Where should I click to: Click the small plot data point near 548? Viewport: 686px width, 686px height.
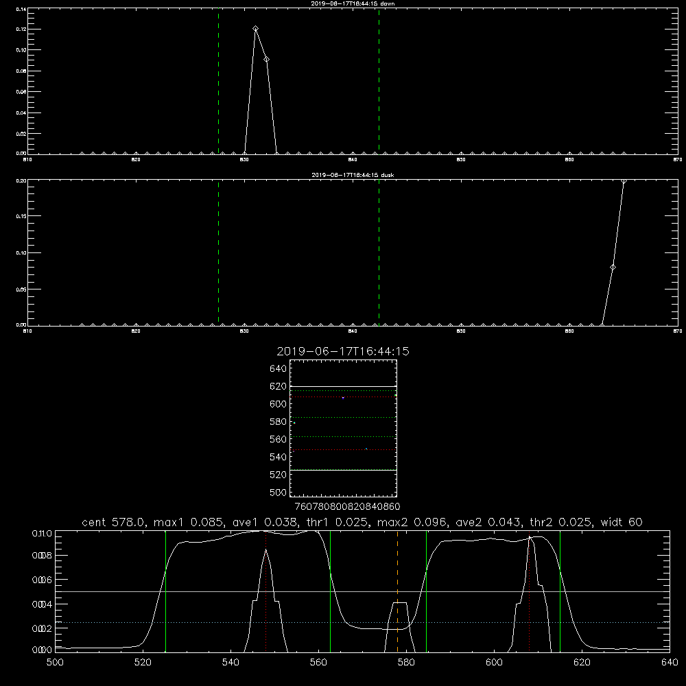click(366, 449)
